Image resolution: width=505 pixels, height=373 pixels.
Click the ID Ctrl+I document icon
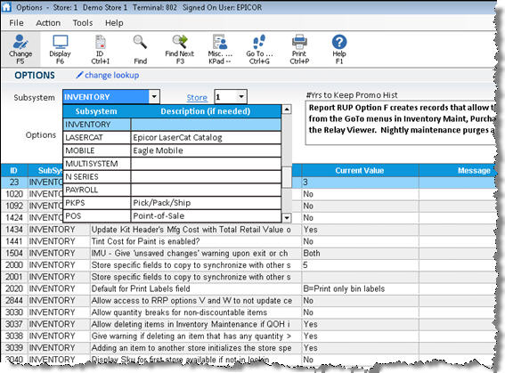click(x=100, y=42)
